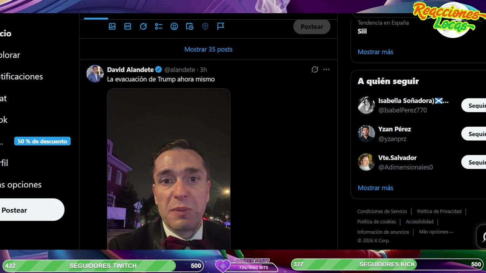The height and width of the screenshot is (273, 486).
Task: Open Vte.Salvador's profile avatar
Action: pyautogui.click(x=366, y=162)
